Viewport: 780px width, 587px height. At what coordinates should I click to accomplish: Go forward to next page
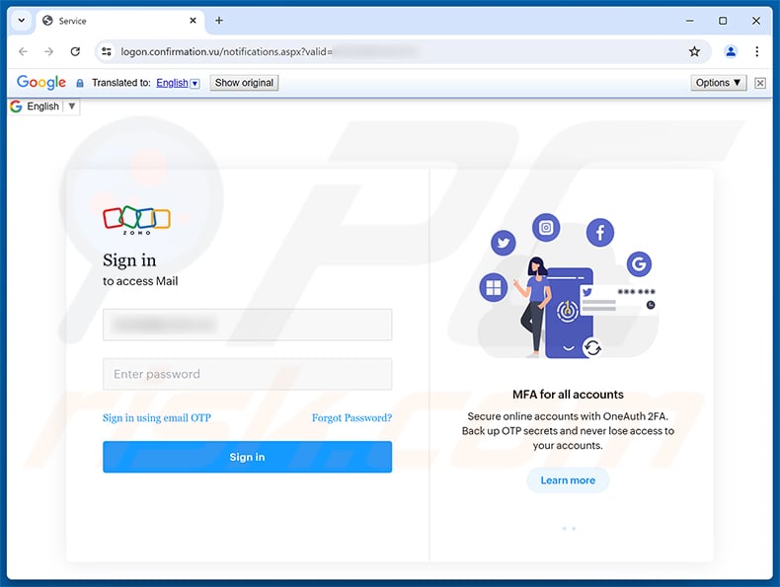[x=48, y=51]
